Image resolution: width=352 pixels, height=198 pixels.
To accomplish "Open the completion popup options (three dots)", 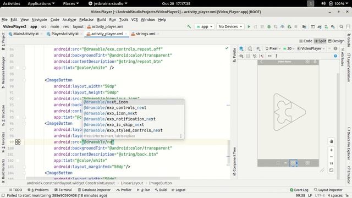I will [181, 136].
